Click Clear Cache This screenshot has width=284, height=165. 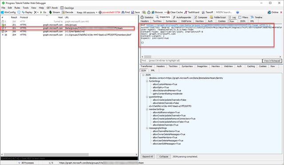pyautogui.click(x=174, y=12)
